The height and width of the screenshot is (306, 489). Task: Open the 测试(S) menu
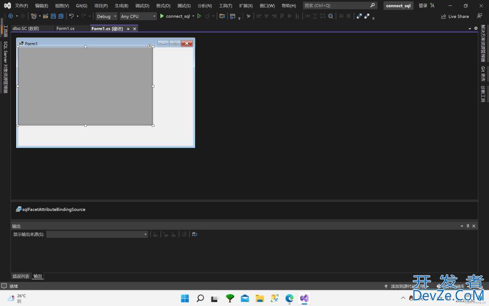coord(184,5)
